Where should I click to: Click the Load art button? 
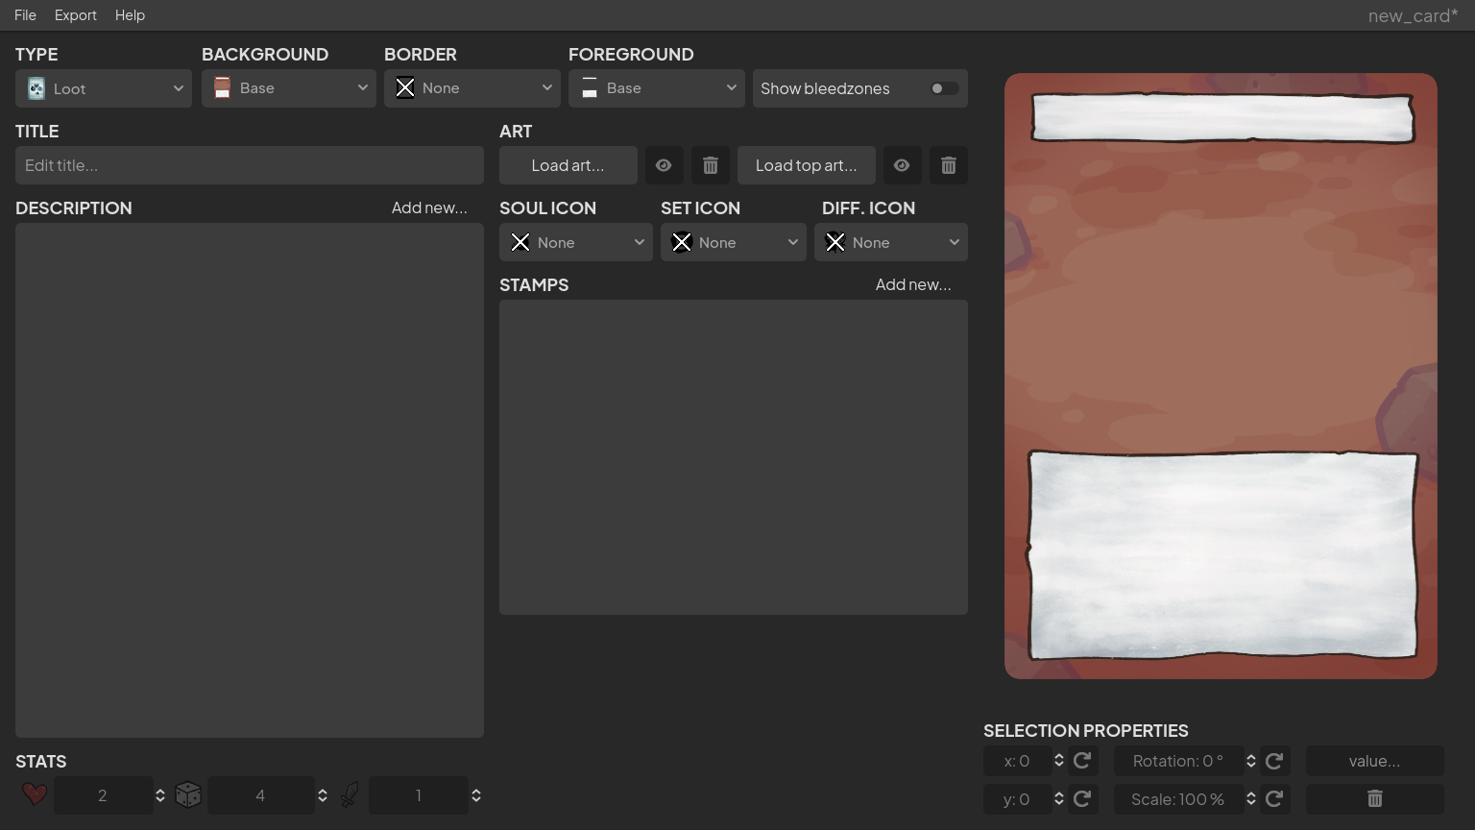click(x=568, y=165)
